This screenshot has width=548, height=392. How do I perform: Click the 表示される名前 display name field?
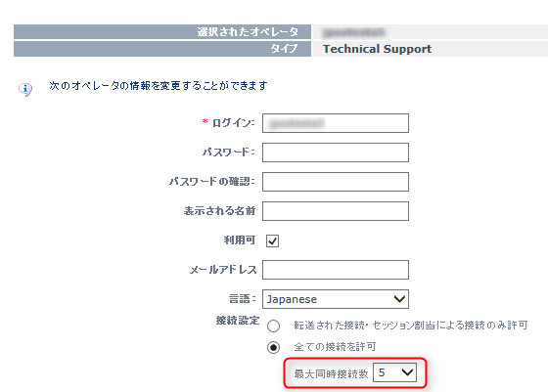336,211
